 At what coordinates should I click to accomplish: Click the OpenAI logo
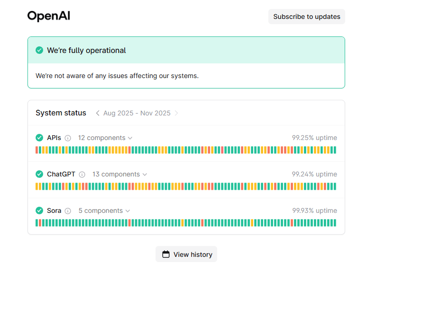click(x=48, y=16)
